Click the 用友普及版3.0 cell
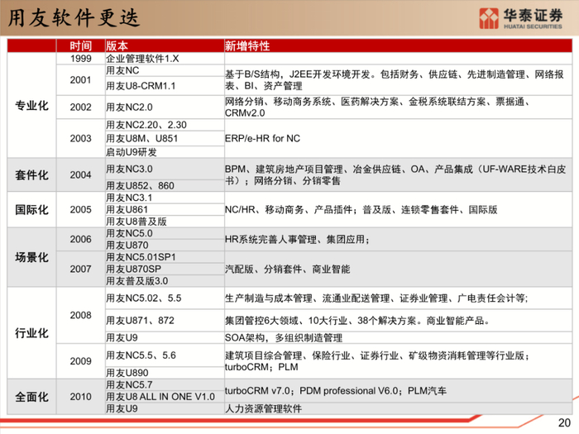This screenshot has height=434, width=579. point(165,281)
